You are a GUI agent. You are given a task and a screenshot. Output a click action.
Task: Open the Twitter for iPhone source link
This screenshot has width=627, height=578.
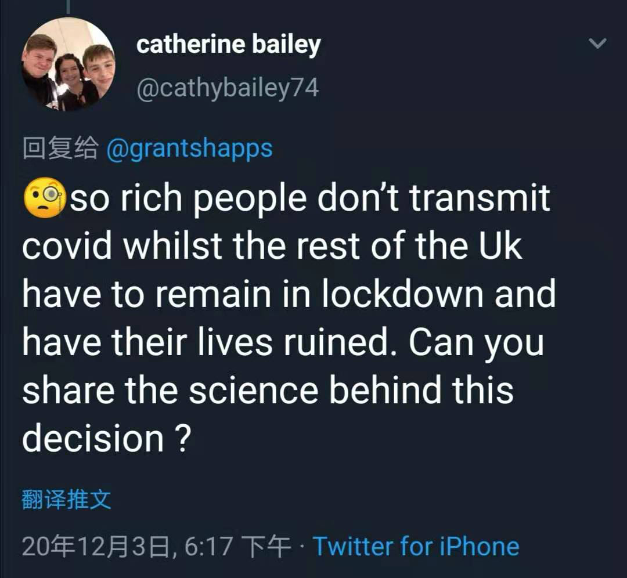click(416, 546)
